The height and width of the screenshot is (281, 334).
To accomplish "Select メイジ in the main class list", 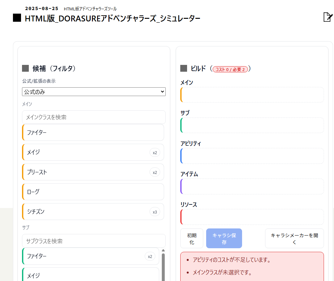I will point(93,152).
